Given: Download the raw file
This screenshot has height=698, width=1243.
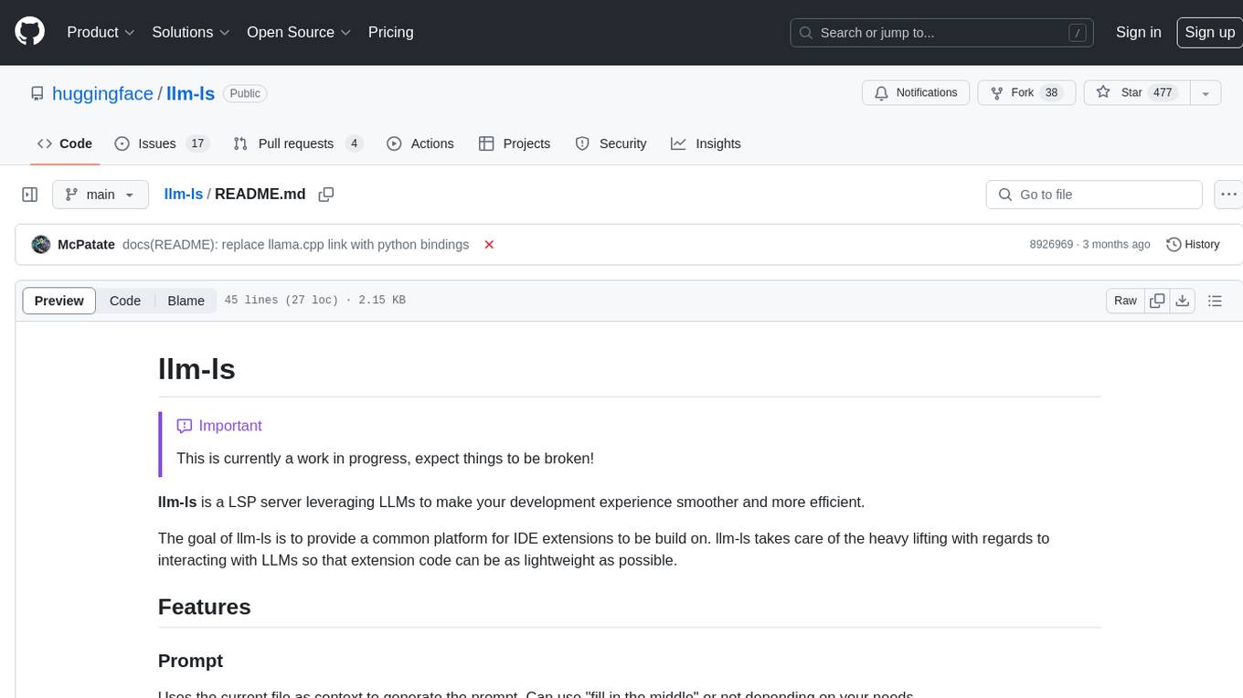Looking at the screenshot, I should (1183, 301).
